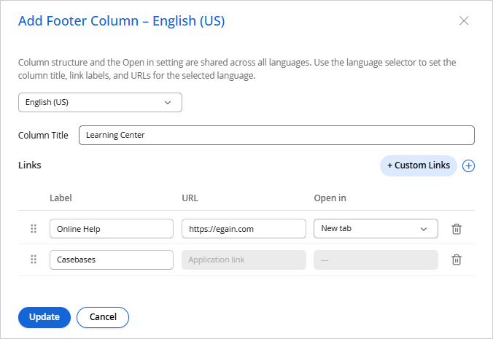The image size is (493, 339).
Task: Click the disabled Open in field for Casebases
Action: coord(376,260)
